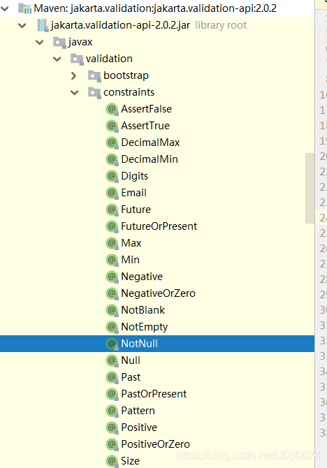
Task: Click the annotation icon beside Positive
Action: click(112, 427)
